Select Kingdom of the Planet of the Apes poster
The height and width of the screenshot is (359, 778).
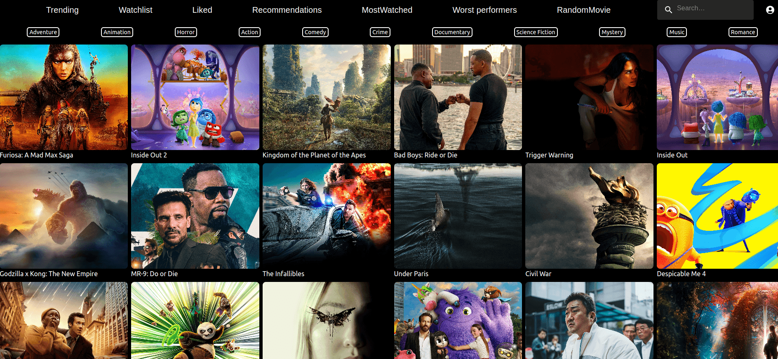pyautogui.click(x=327, y=97)
